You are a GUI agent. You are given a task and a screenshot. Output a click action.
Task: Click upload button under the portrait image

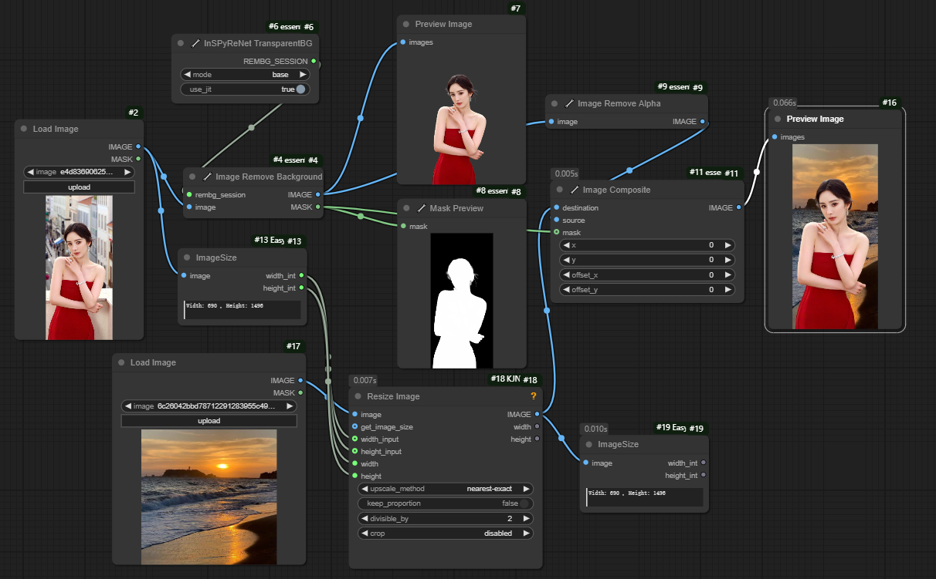point(79,187)
